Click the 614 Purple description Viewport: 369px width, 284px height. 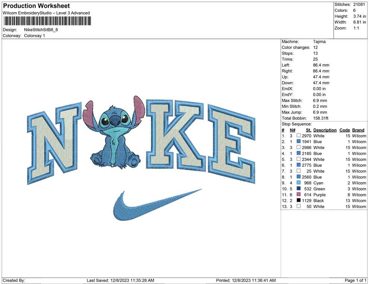tap(319, 195)
